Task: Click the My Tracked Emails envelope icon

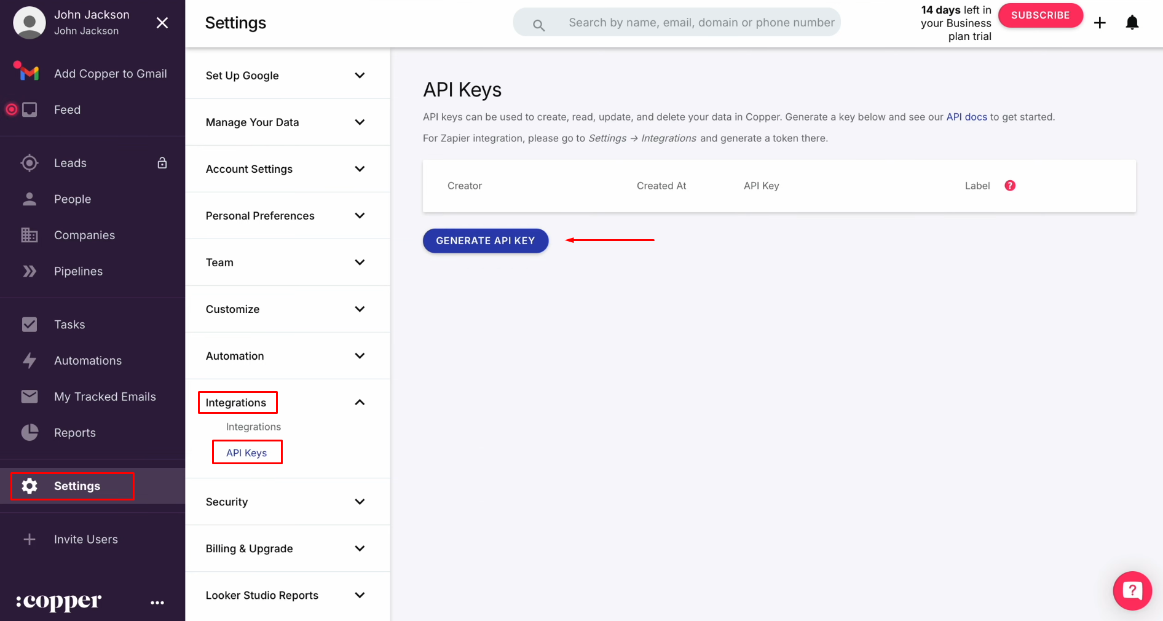Action: (x=30, y=397)
